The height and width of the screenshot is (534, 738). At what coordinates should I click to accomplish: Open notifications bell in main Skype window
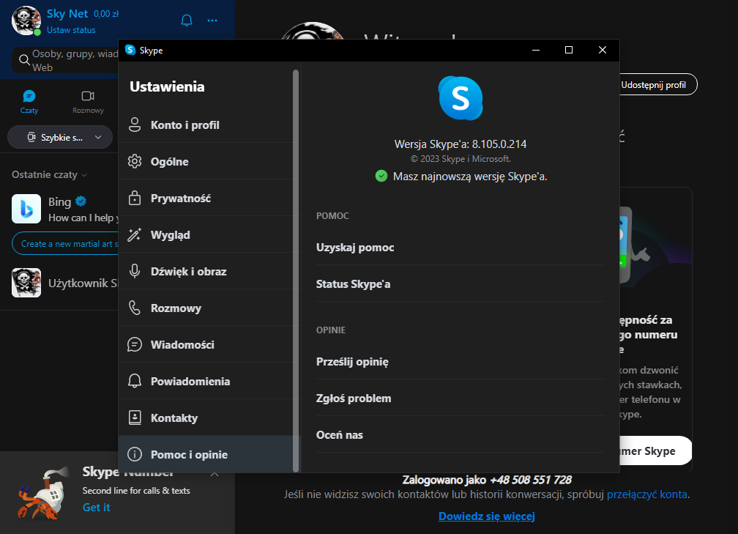[187, 21]
